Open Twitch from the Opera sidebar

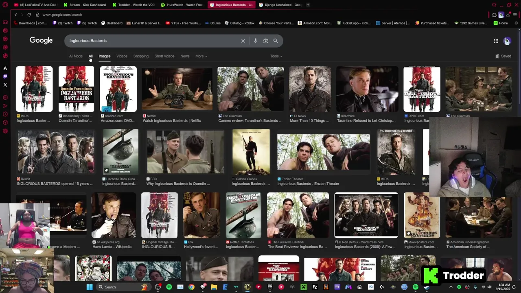click(x=5, y=76)
